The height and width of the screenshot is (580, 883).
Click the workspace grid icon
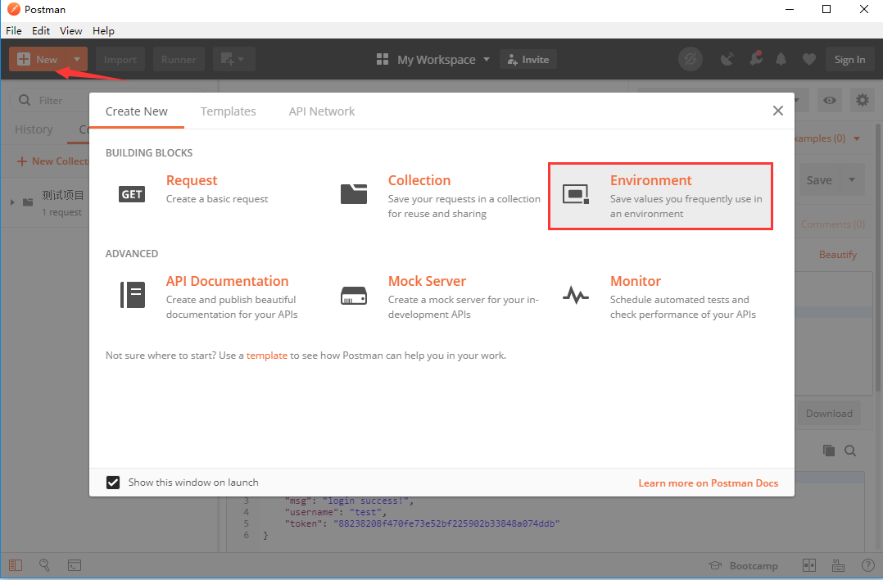(x=383, y=59)
